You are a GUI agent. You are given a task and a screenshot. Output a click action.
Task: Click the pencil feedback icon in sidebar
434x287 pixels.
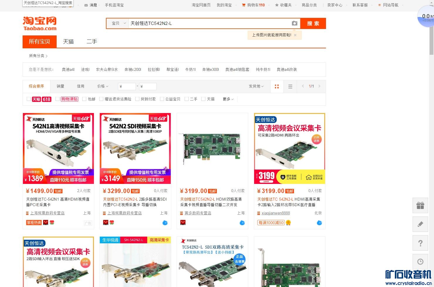(x=420, y=224)
